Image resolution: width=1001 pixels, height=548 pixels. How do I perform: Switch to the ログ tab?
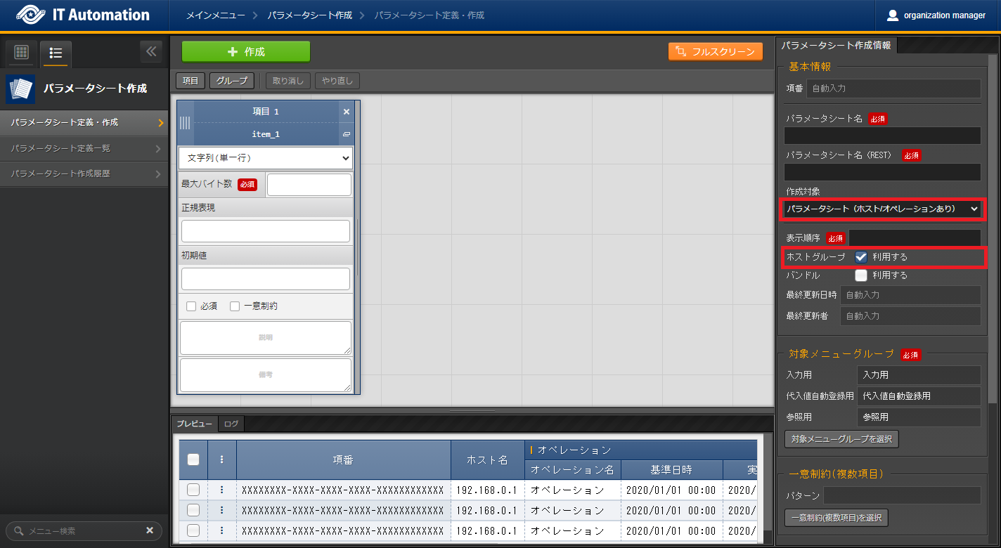click(231, 424)
